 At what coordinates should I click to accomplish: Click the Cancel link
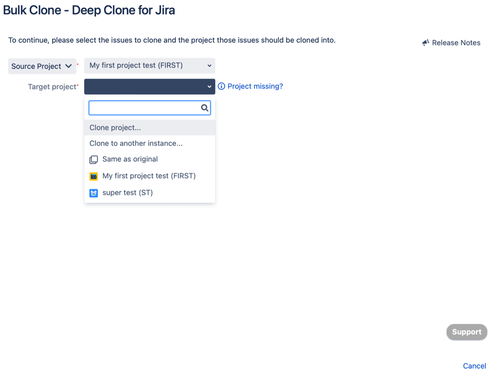tap(474, 366)
